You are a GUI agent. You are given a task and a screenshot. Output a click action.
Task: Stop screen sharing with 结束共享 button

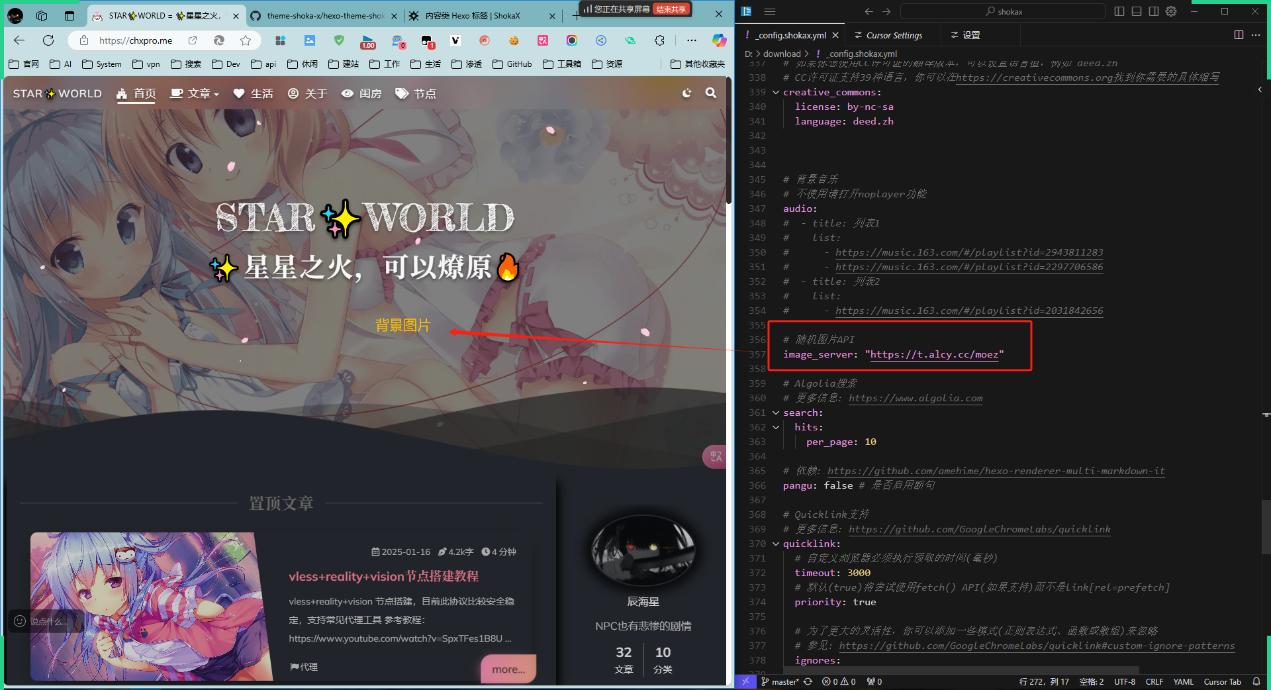tap(671, 9)
